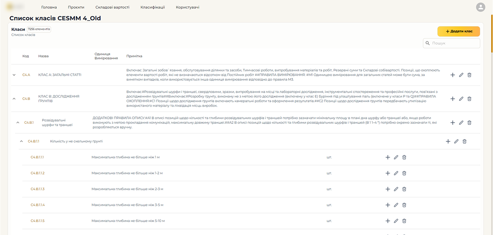This screenshot has width=493, height=235.
Task: Open the user profile avatar
Action: click(x=481, y=7)
